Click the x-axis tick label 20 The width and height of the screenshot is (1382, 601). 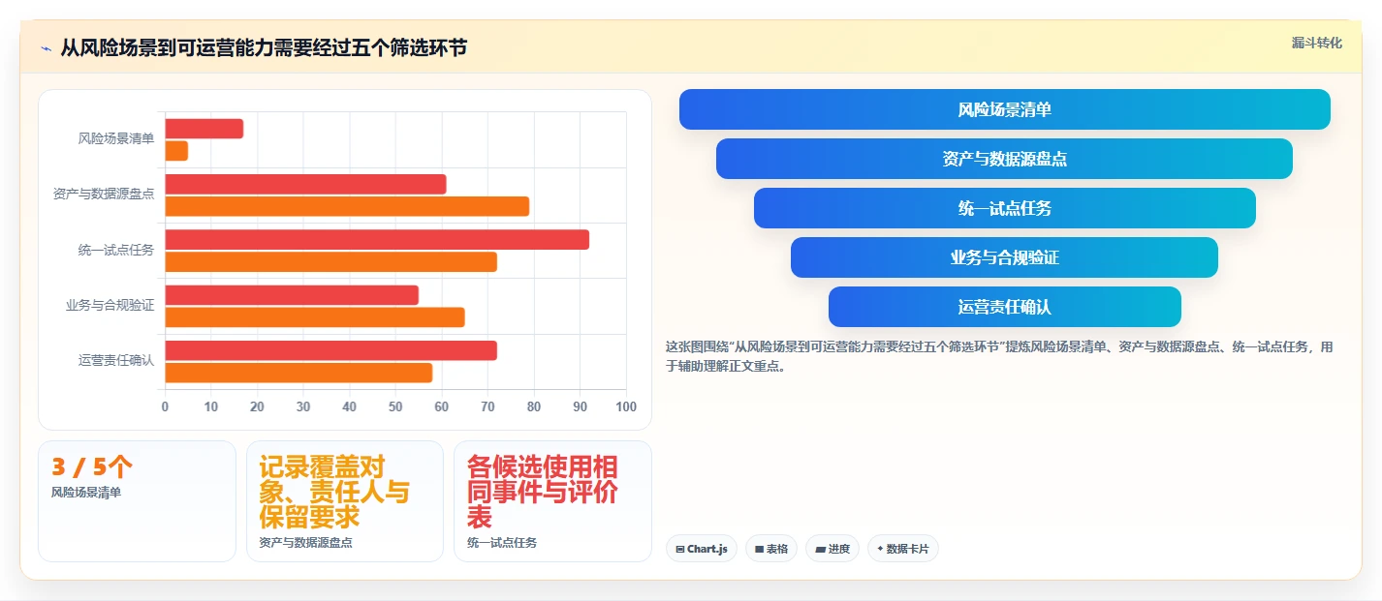pyautogui.click(x=257, y=406)
